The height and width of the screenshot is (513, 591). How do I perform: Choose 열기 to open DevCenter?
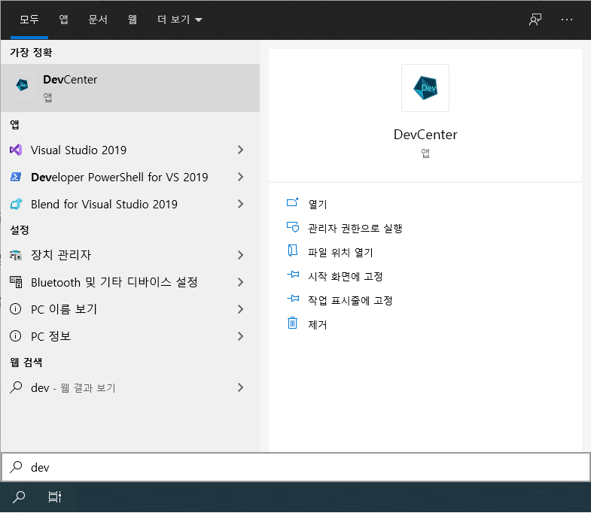(x=318, y=204)
